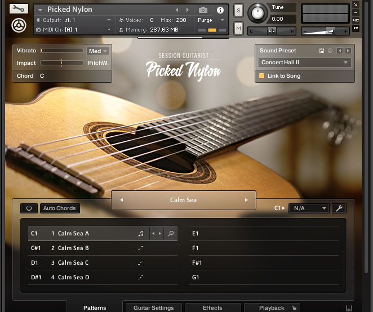Adjust the Vibrato slider

coord(61,51)
